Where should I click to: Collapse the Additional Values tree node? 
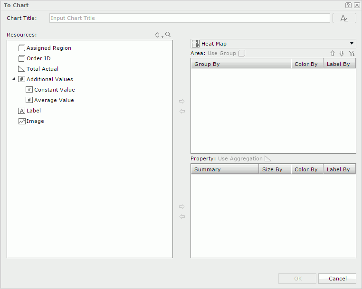pos(13,79)
